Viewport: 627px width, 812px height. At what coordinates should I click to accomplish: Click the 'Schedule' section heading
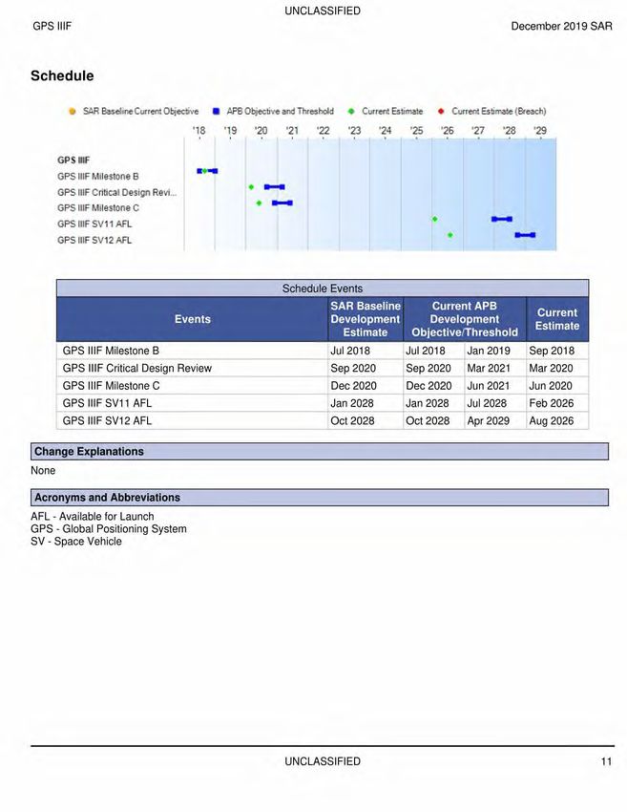tap(62, 75)
